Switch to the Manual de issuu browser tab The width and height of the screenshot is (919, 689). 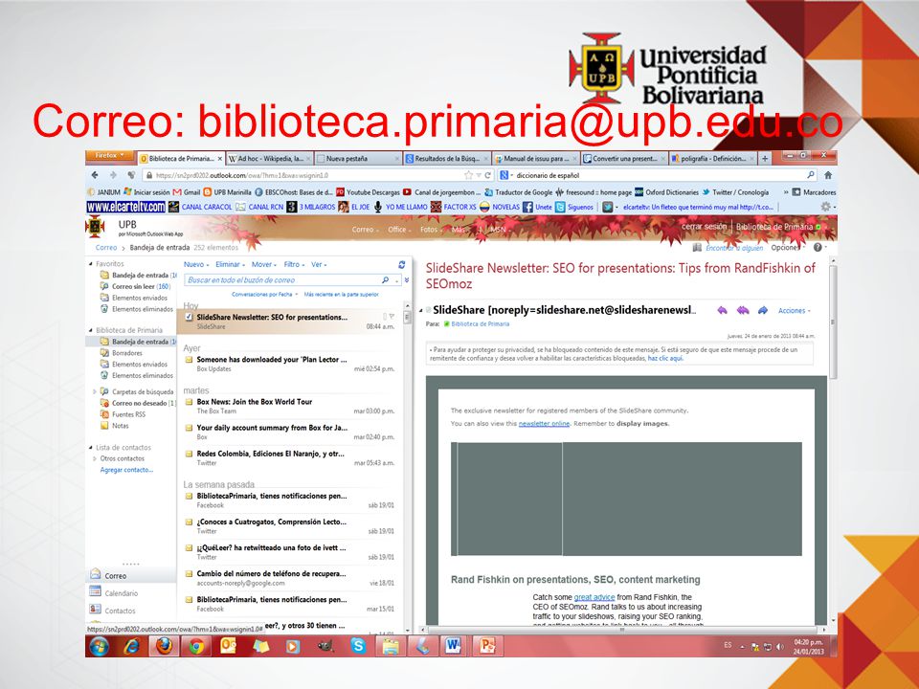click(534, 158)
